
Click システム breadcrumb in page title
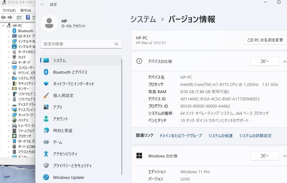(143, 19)
